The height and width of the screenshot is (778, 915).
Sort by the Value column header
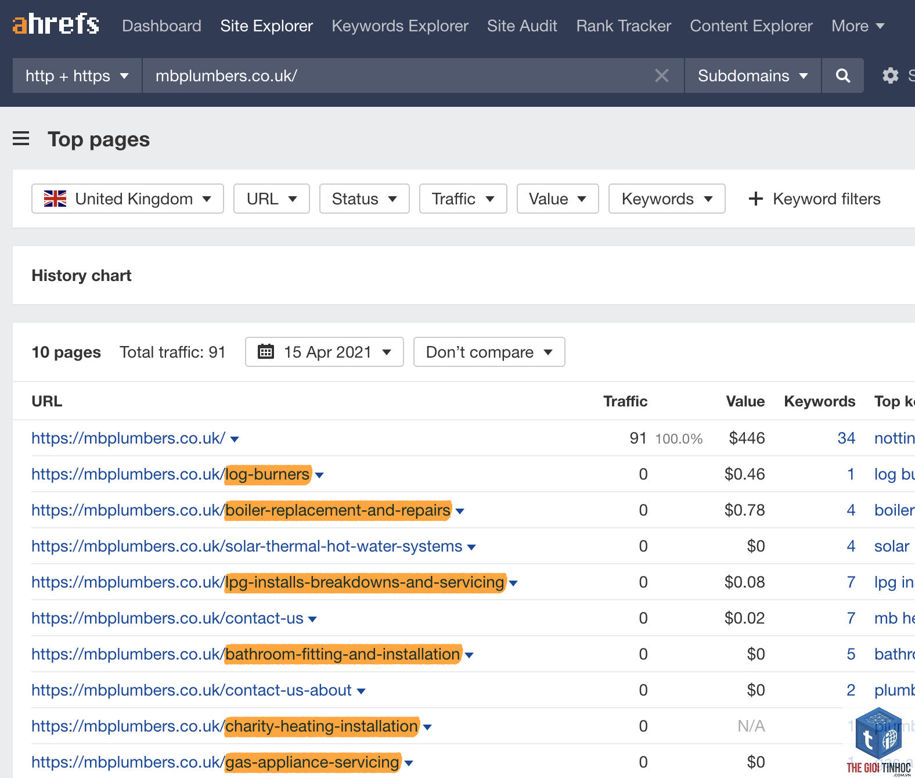745,401
